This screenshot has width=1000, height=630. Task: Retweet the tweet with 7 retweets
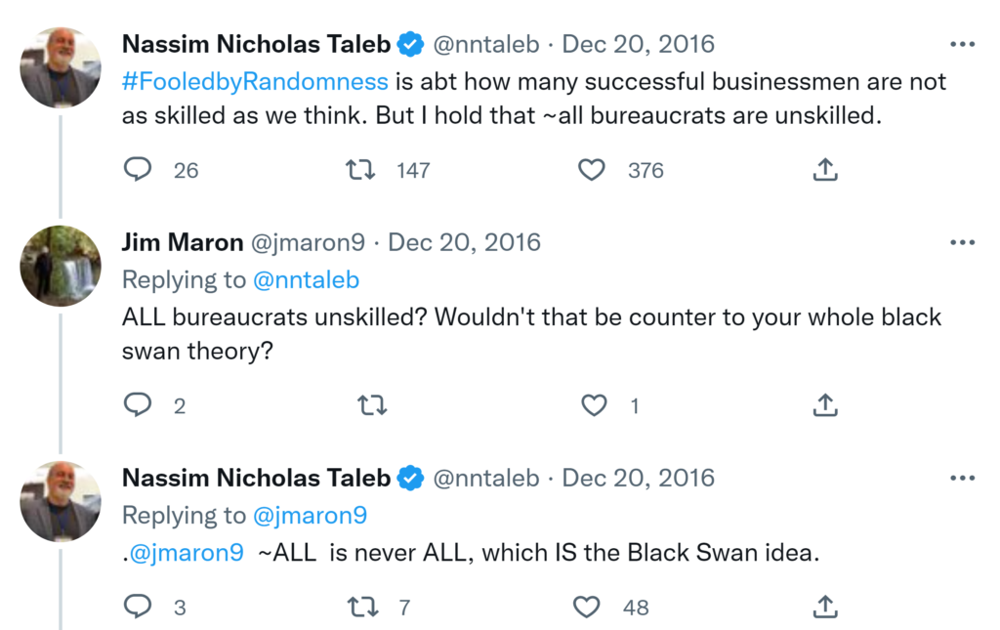[x=362, y=608]
